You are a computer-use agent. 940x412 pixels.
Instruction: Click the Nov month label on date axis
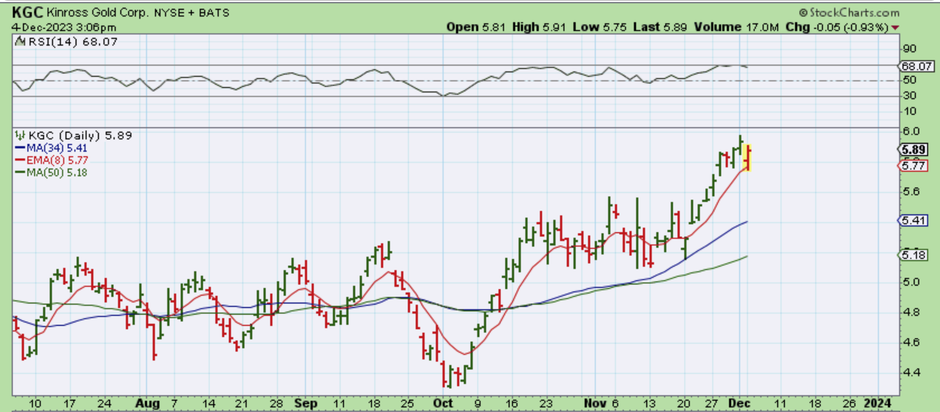(x=595, y=403)
